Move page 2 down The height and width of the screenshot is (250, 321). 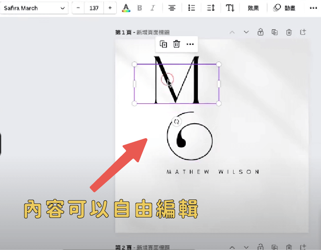[246, 247]
